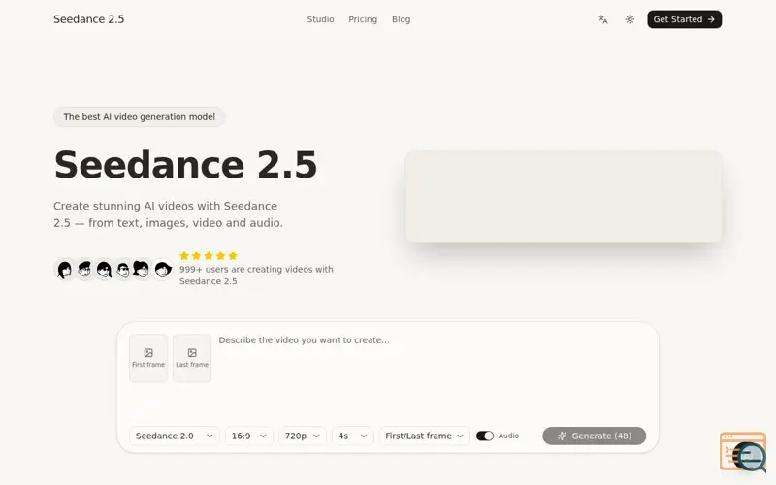Click the large 'Seedance 2.5' heading
Screen dimensions: 776x485
[185, 164]
